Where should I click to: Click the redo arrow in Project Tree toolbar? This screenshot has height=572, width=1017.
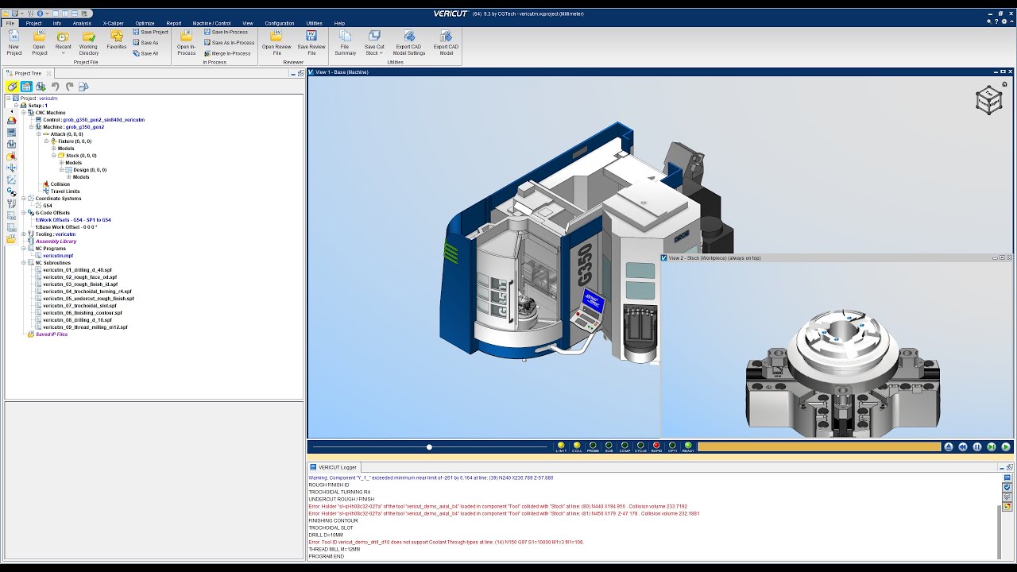point(69,87)
